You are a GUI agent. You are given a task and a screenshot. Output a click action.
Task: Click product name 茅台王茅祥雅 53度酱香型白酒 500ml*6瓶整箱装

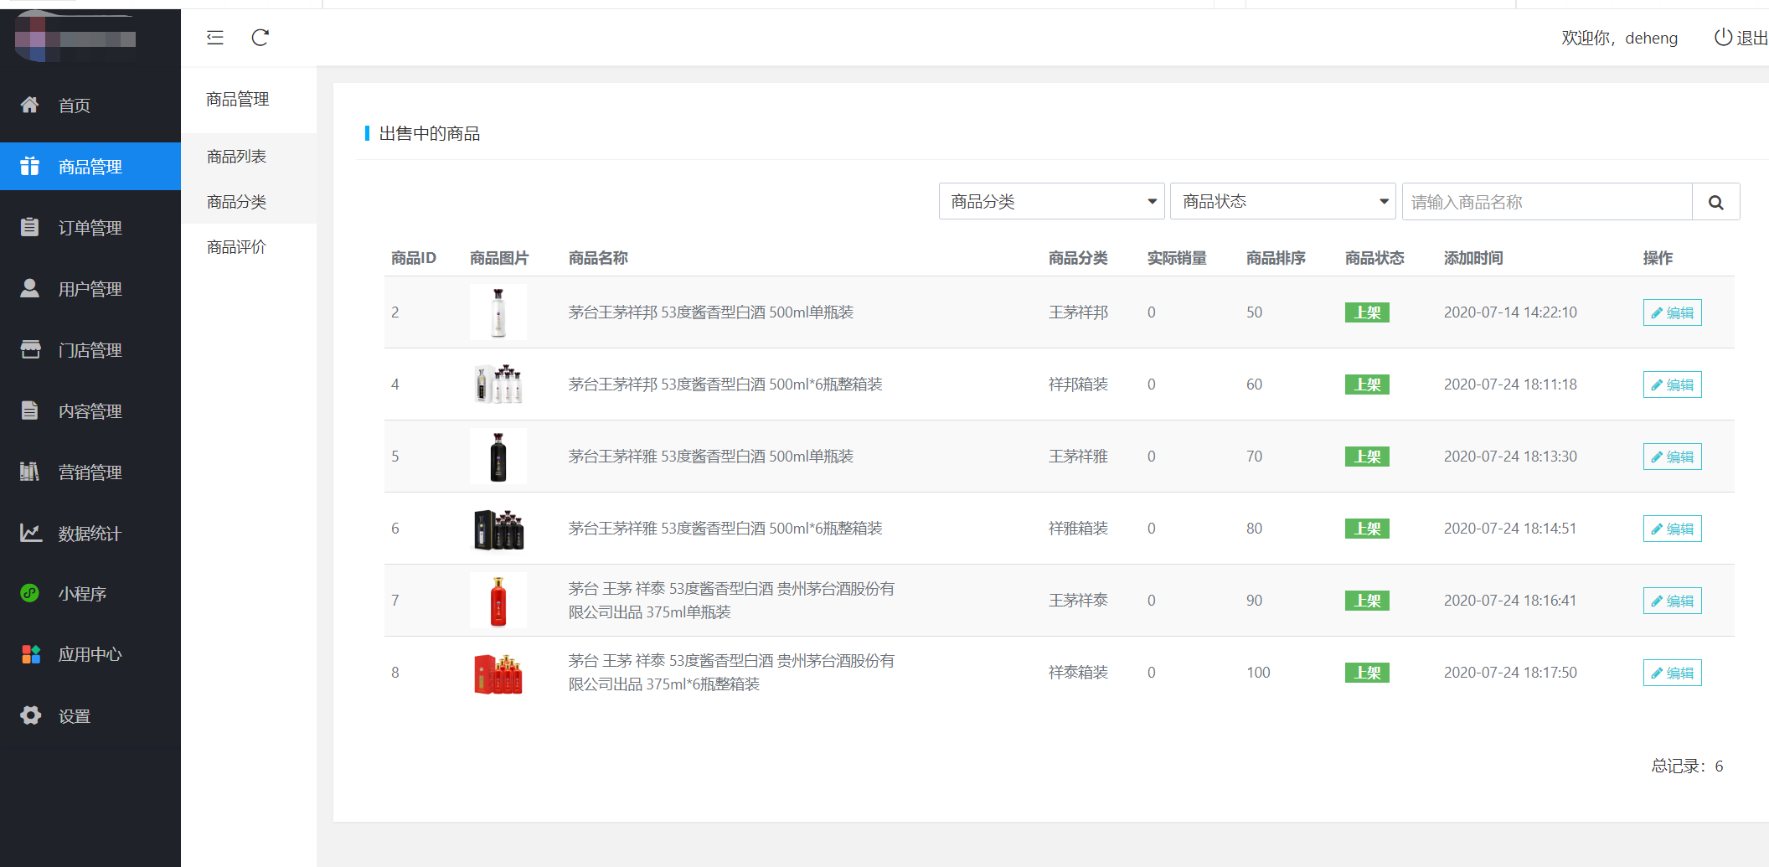(725, 529)
